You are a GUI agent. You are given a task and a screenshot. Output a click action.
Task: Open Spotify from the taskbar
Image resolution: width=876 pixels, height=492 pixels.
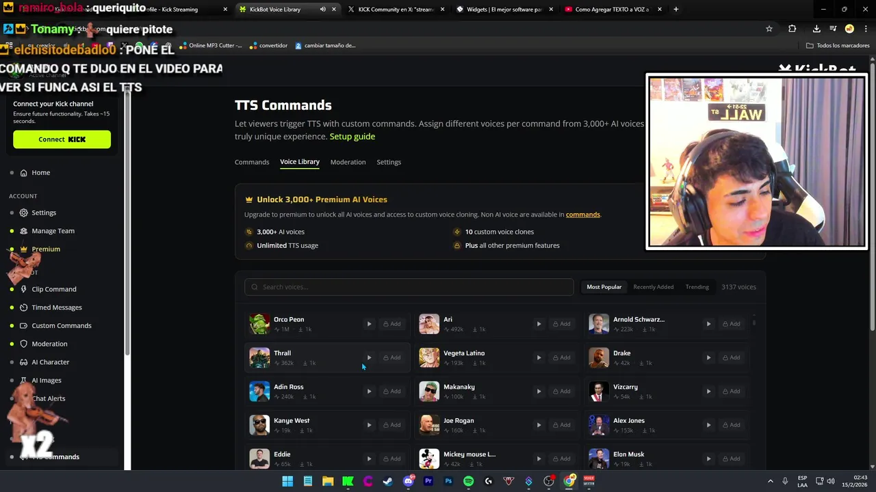[x=468, y=481]
